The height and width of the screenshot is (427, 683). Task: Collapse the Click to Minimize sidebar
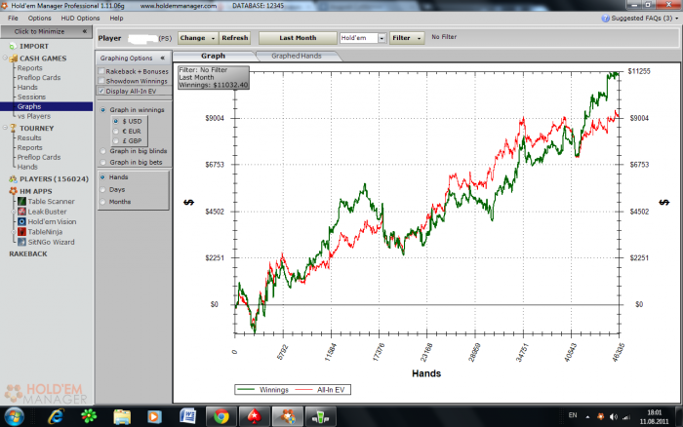click(x=85, y=31)
